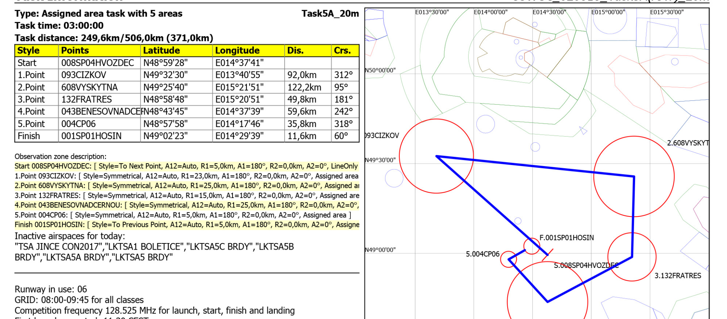The width and height of the screenshot is (727, 319).
Task: Click the 3.132FRATRES map label
Action: coord(678,276)
